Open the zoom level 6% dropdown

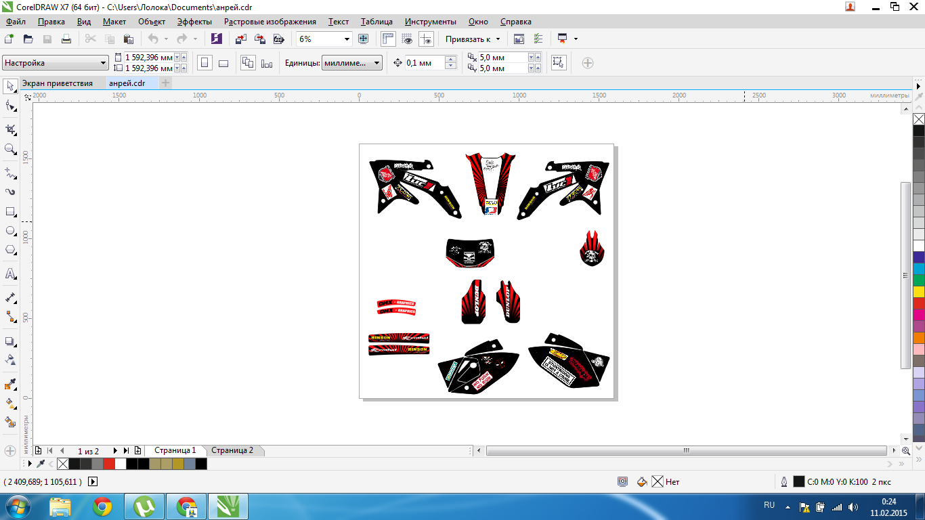[x=347, y=39]
